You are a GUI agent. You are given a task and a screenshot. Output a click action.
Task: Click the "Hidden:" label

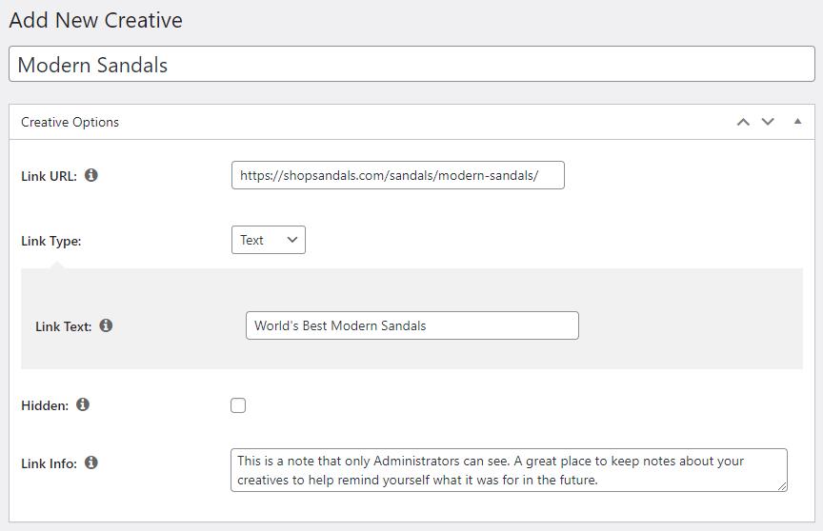click(x=45, y=405)
